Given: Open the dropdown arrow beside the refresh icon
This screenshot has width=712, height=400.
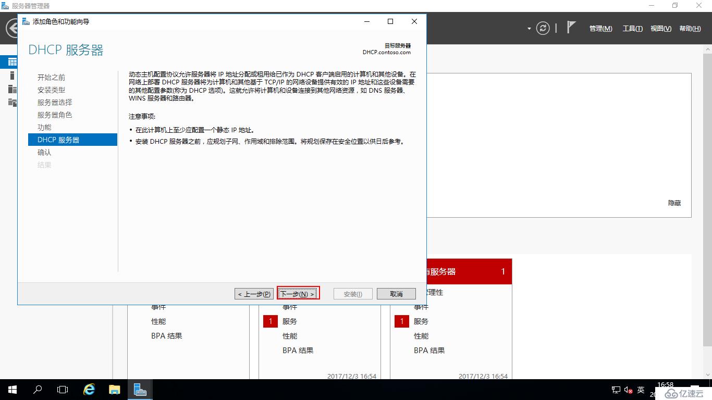Looking at the screenshot, I should click(x=529, y=28).
